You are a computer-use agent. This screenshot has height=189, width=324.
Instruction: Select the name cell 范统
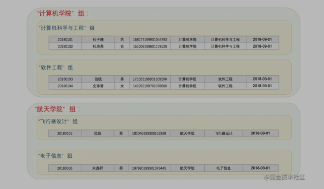click(98, 79)
